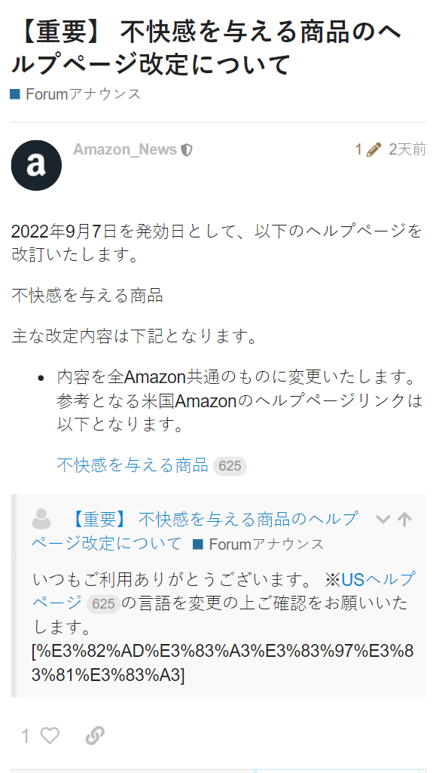Open edit history via pencil icon
The height and width of the screenshot is (773, 436).
click(x=374, y=149)
